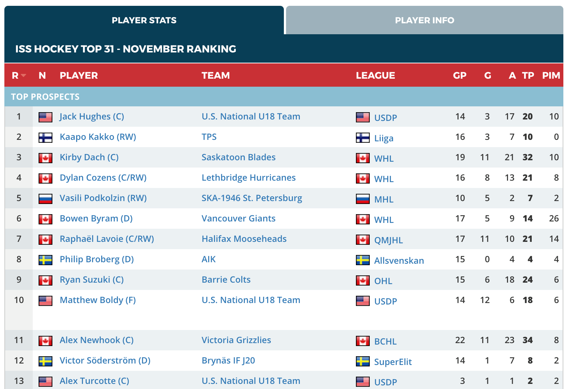Click the Sweden flag beside Philip Broberg

point(45,260)
